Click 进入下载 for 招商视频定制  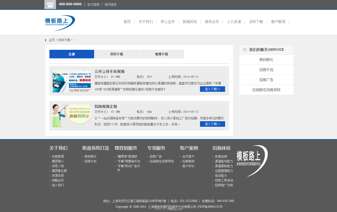coord(212,124)
